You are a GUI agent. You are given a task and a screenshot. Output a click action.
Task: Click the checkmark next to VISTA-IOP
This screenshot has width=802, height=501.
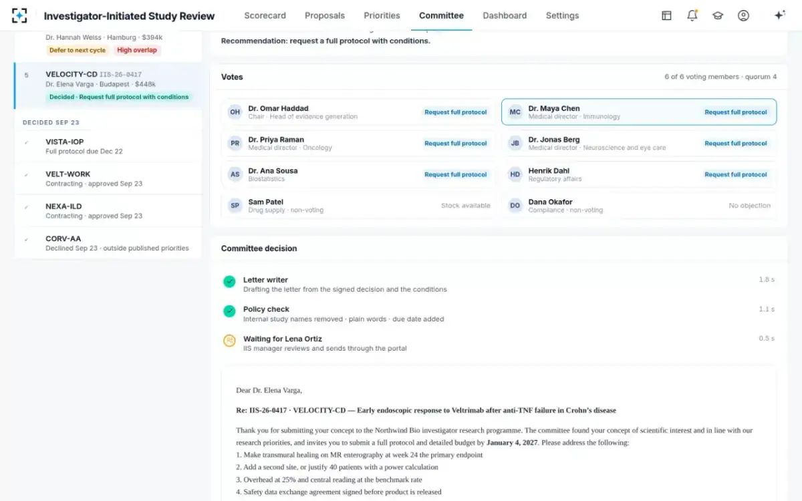27,142
